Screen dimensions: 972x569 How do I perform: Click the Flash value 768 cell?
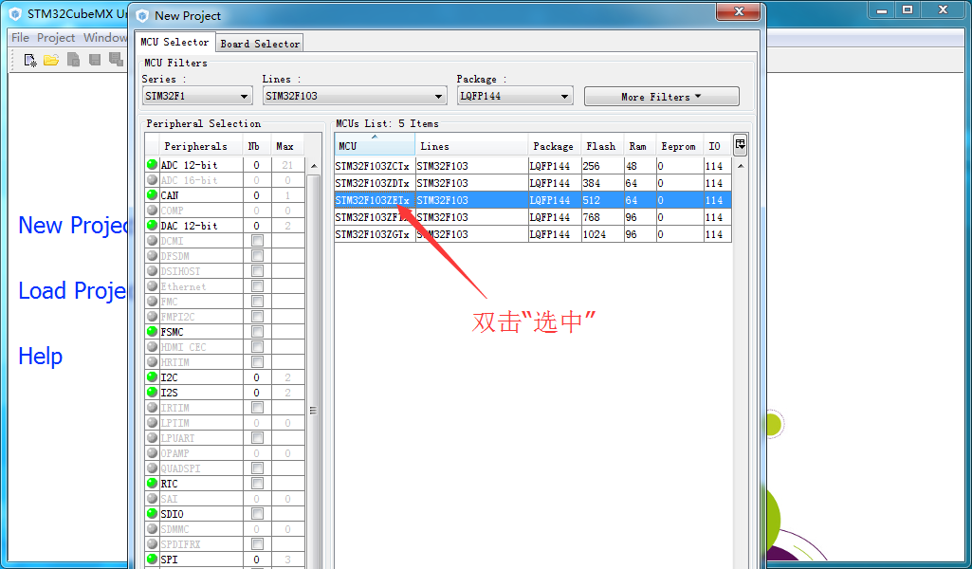pyautogui.click(x=601, y=217)
